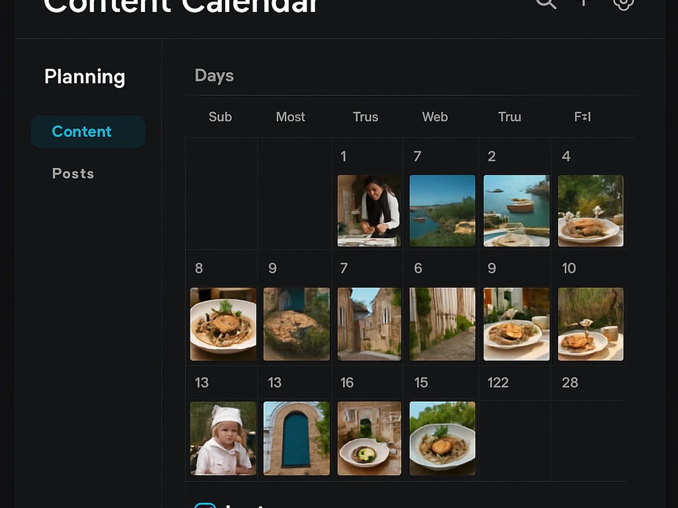Select the child in white hat thumbnail
The width and height of the screenshot is (678, 508).
[223, 438]
